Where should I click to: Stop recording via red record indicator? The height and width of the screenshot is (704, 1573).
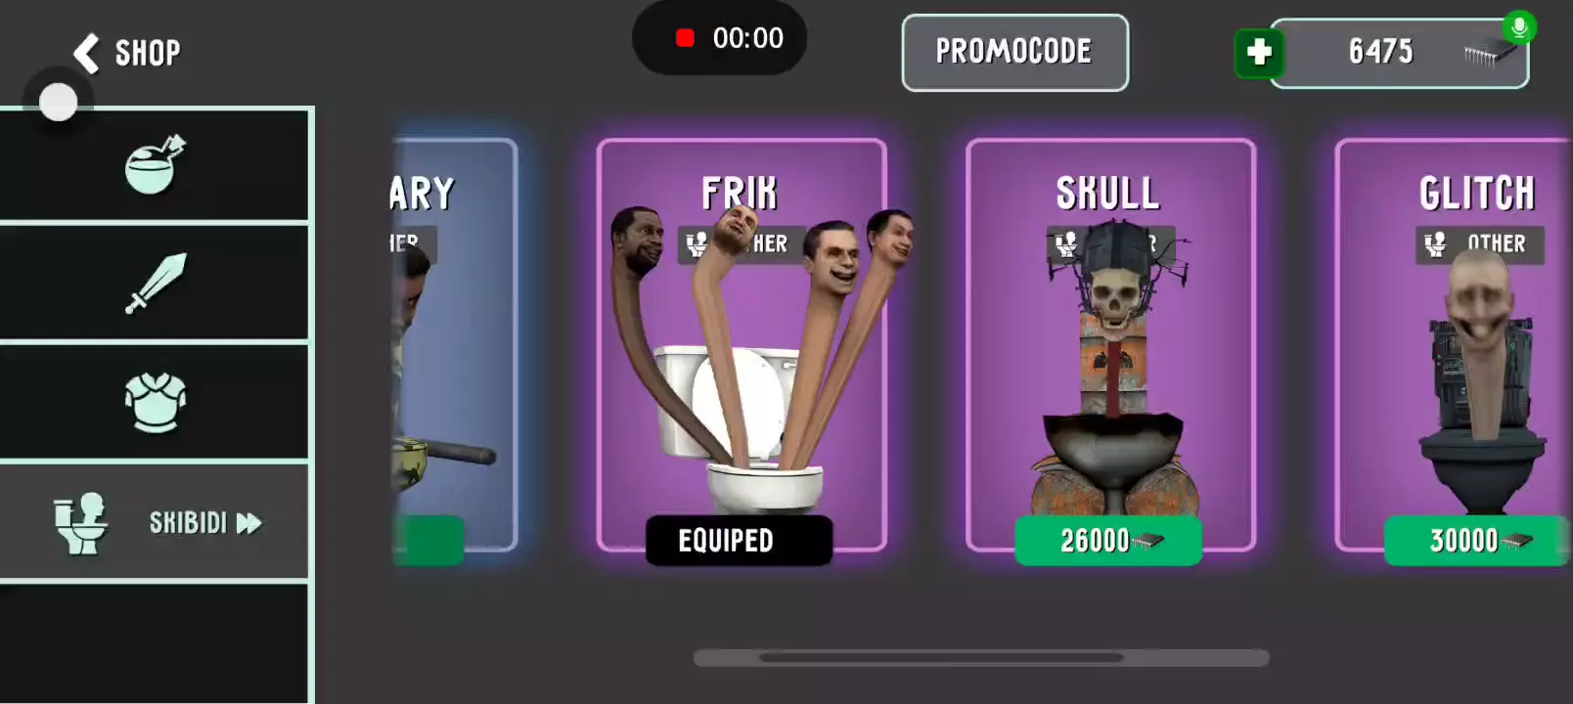click(x=685, y=38)
